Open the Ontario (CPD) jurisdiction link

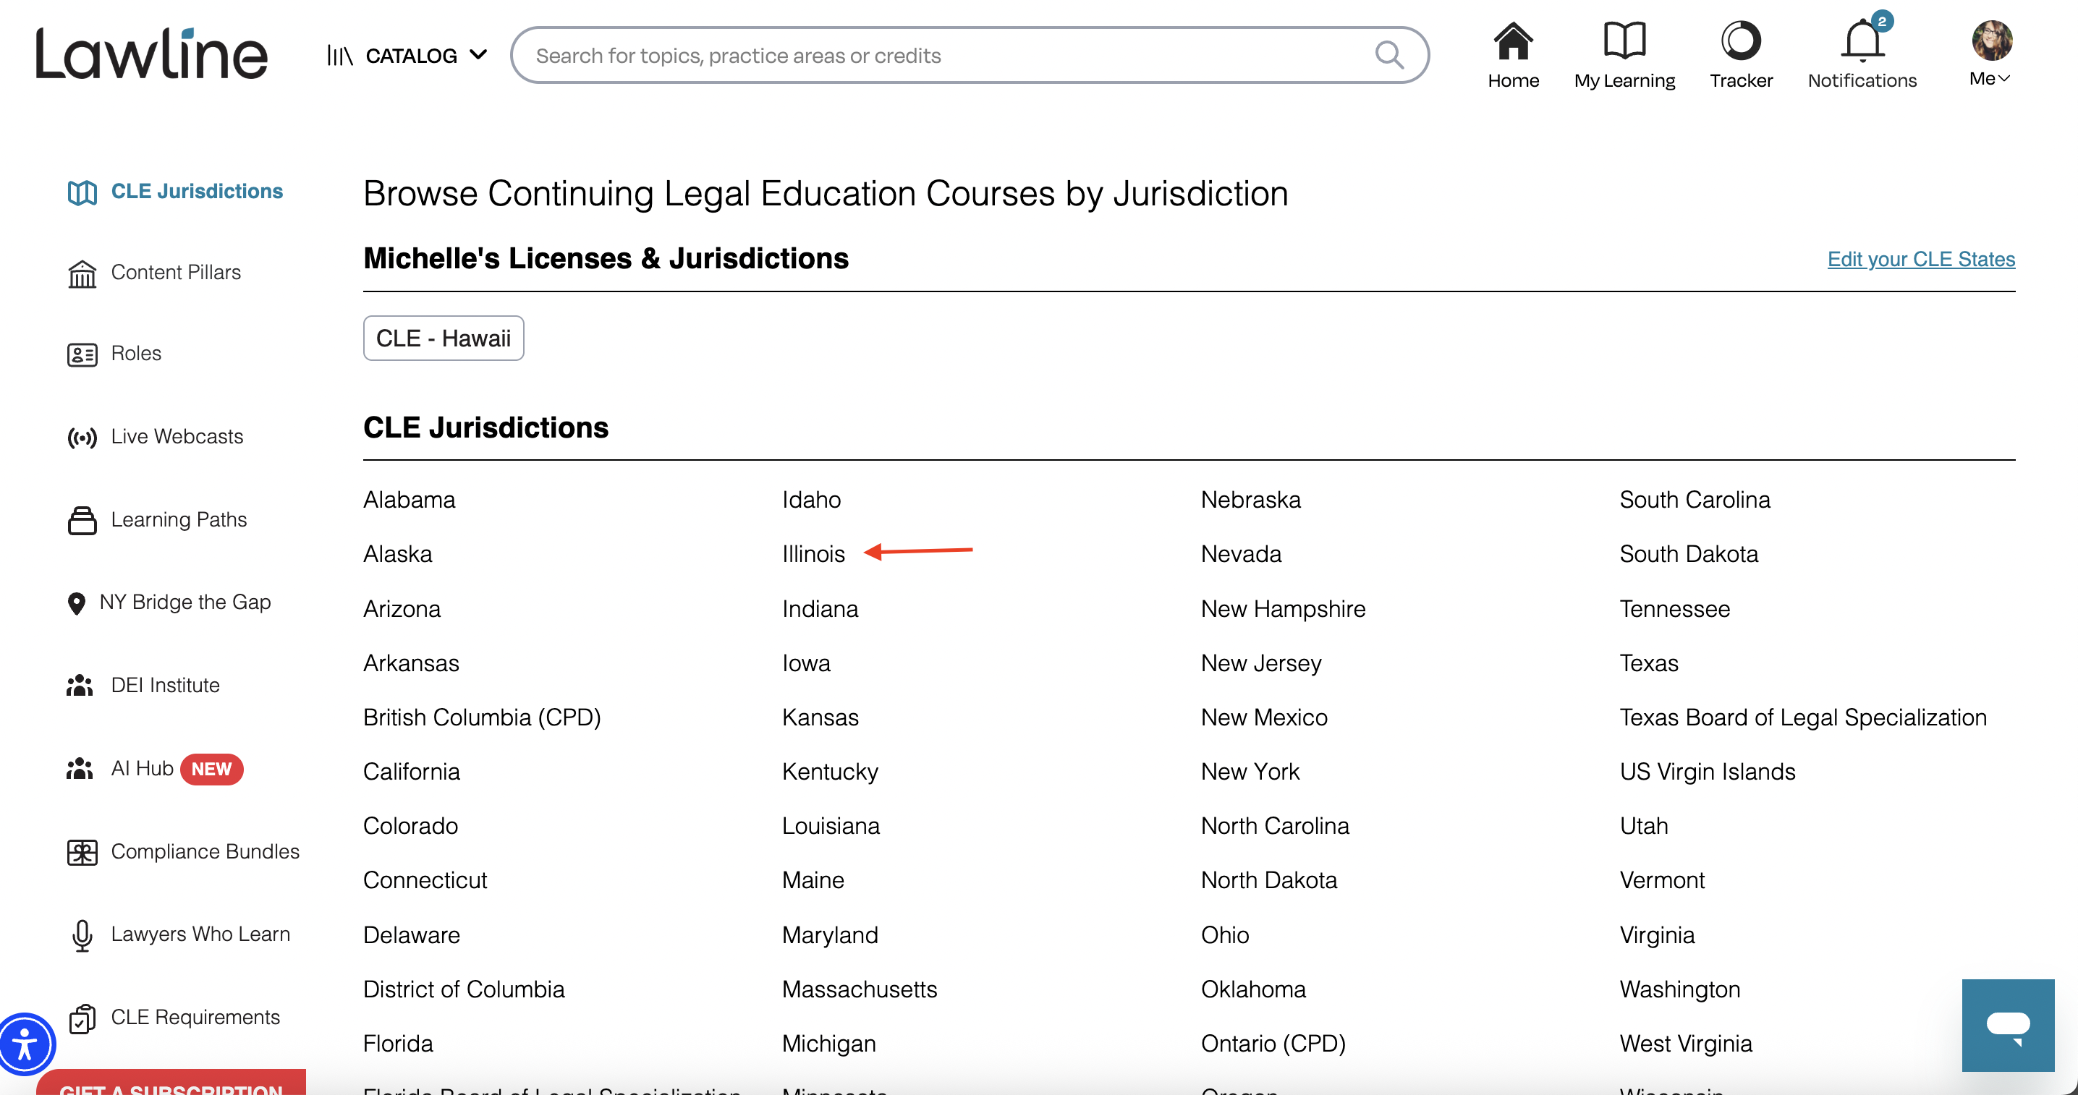1273,1044
